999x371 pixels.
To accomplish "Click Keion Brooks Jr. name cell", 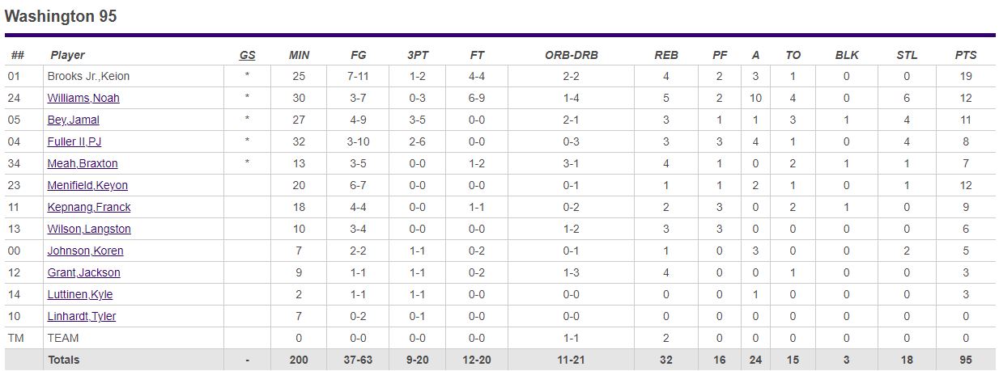I will coord(88,76).
